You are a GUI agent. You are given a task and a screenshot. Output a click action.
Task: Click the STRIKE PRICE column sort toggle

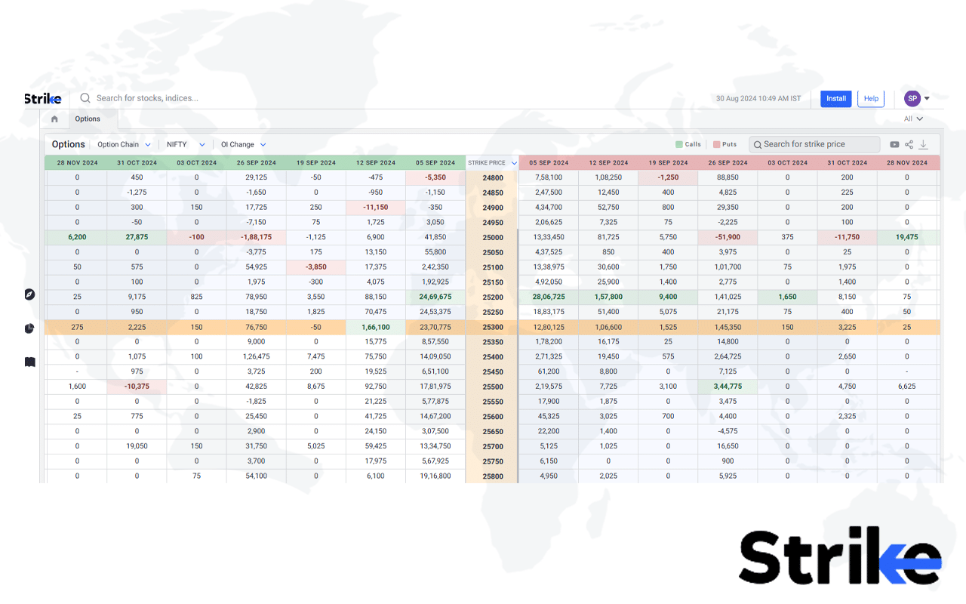(x=514, y=162)
